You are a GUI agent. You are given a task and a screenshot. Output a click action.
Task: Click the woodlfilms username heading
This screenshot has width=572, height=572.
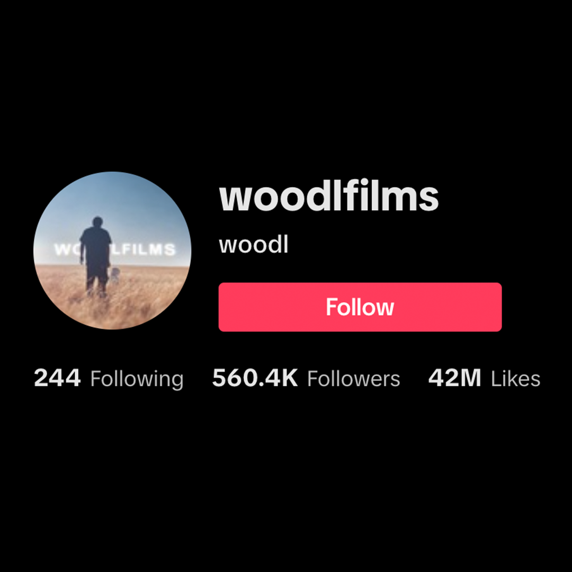(x=329, y=198)
